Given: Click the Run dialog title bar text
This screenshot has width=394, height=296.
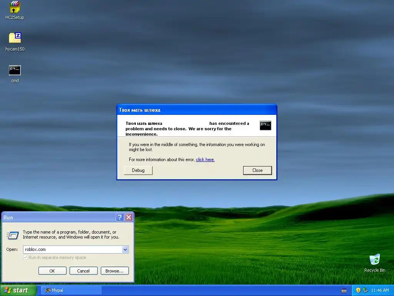Looking at the screenshot, I should pos(8,217).
